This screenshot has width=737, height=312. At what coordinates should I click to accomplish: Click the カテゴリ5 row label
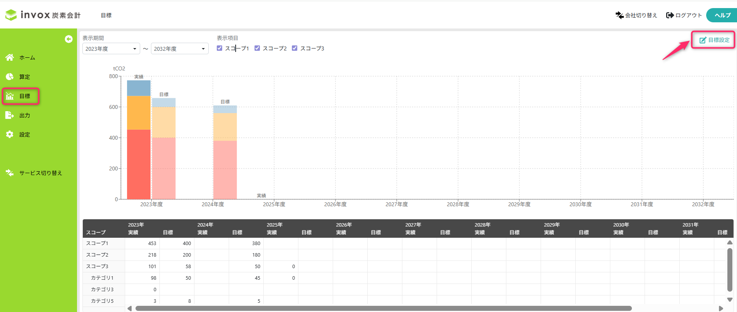click(102, 301)
